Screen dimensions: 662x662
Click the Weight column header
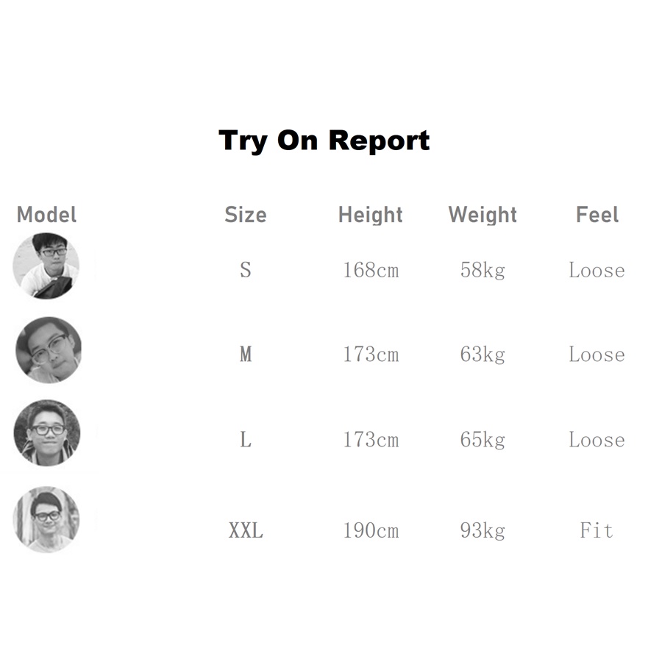coord(483,215)
